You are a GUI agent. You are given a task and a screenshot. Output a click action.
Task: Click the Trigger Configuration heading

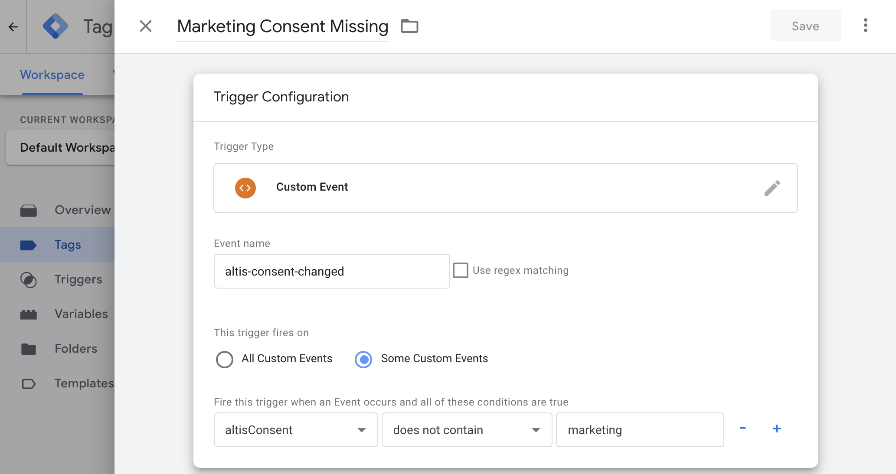[281, 97]
